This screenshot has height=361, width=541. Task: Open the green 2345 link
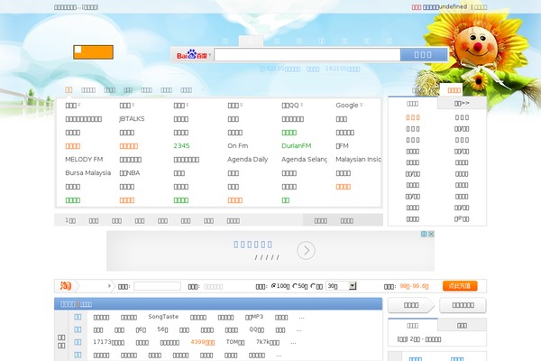(x=181, y=146)
